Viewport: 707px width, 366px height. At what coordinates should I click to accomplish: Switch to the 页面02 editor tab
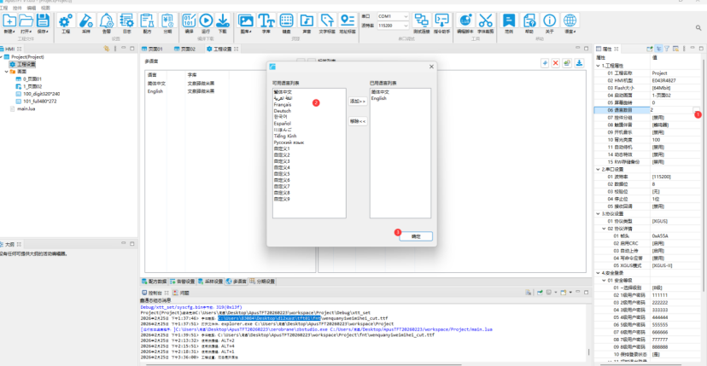tap(186, 49)
